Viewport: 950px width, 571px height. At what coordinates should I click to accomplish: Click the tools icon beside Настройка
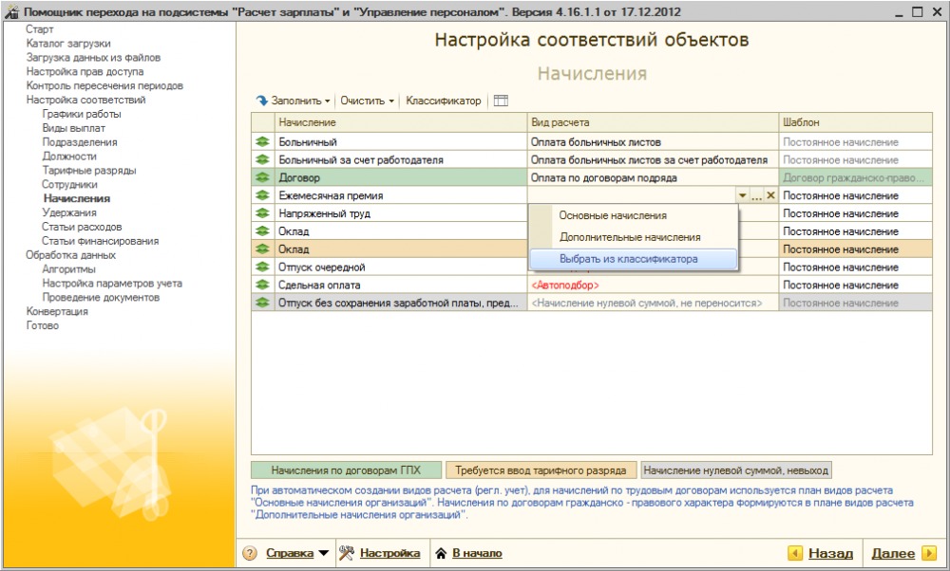click(x=346, y=553)
